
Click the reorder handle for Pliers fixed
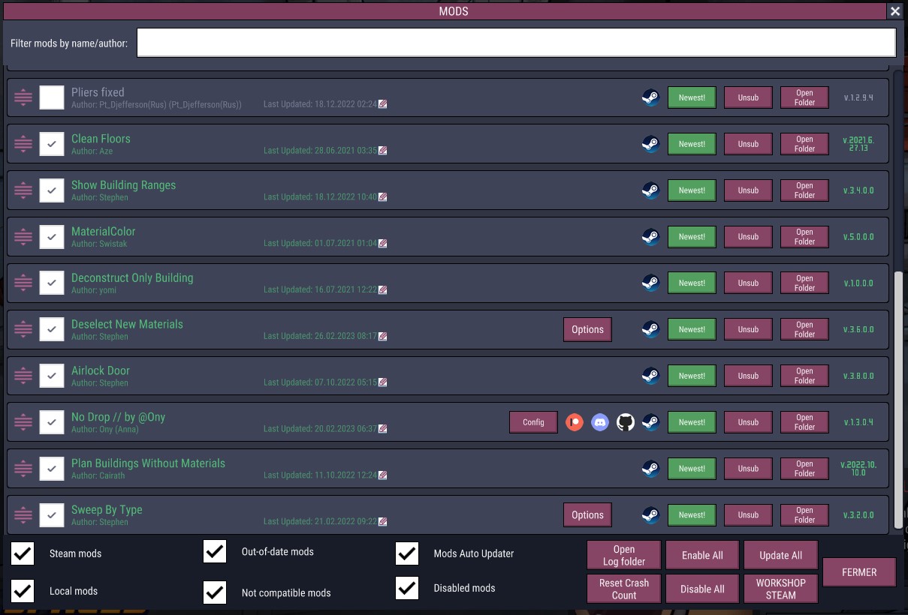(x=23, y=97)
